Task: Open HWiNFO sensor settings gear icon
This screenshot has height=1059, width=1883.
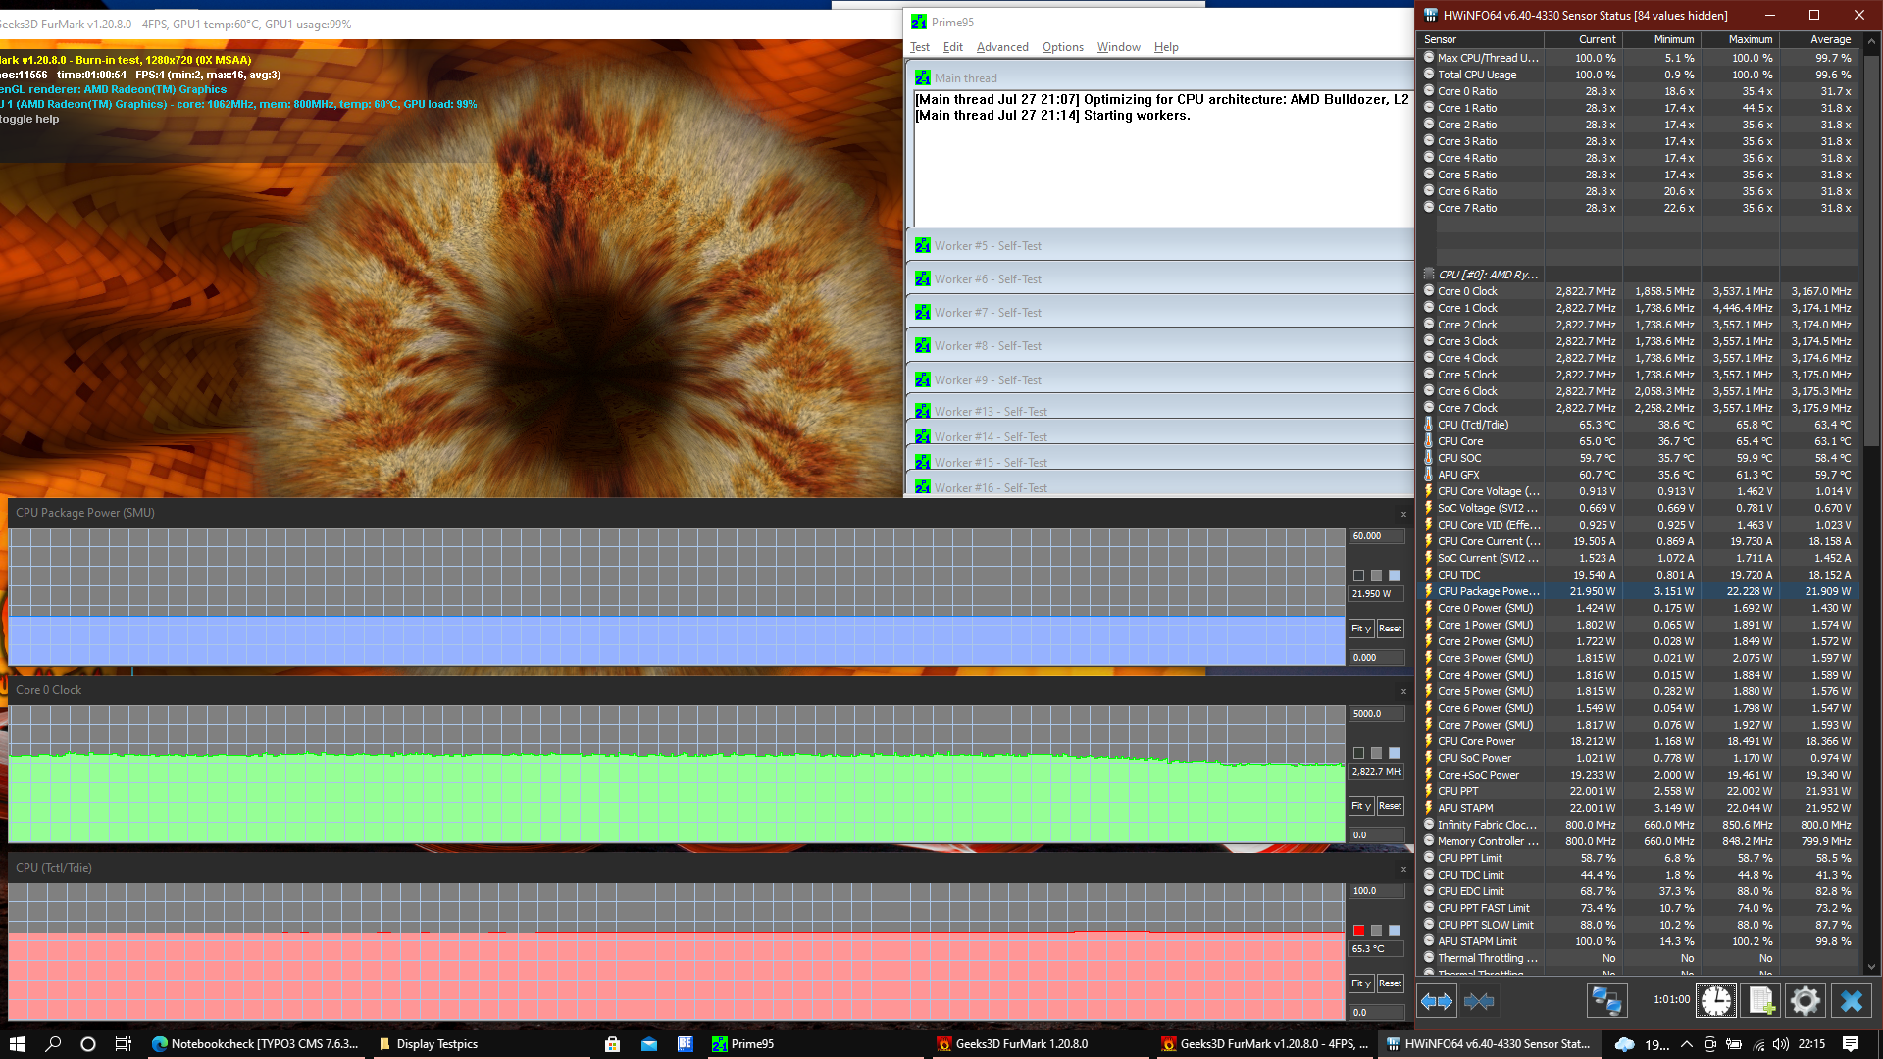Action: 1806,1001
